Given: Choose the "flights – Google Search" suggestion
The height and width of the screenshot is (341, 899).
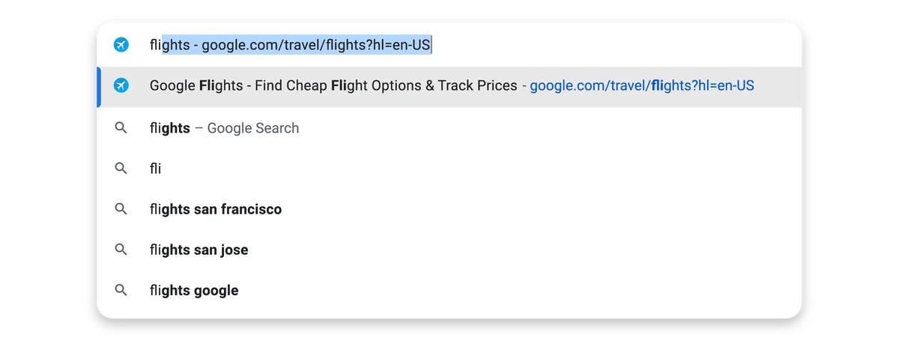Looking at the screenshot, I should coord(449,128).
